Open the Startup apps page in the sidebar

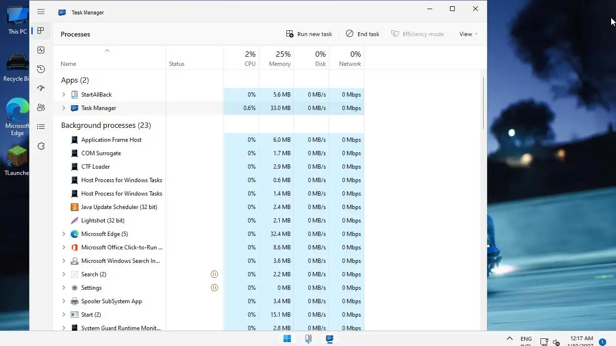(x=41, y=88)
